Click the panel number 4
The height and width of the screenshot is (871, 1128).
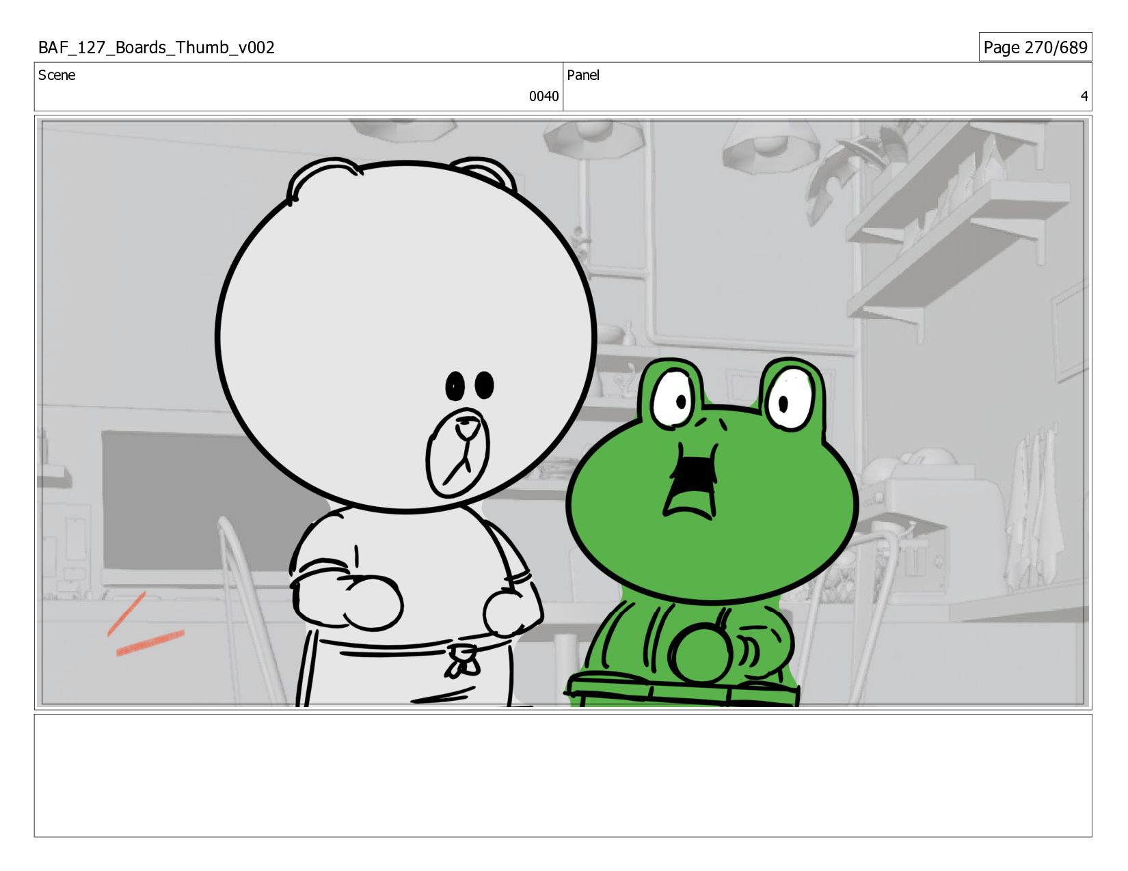pyautogui.click(x=1084, y=96)
